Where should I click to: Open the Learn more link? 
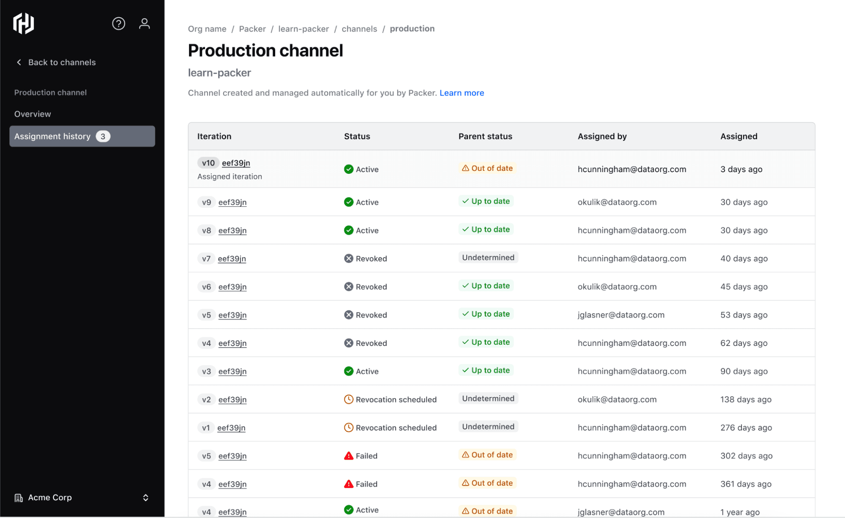coord(462,93)
